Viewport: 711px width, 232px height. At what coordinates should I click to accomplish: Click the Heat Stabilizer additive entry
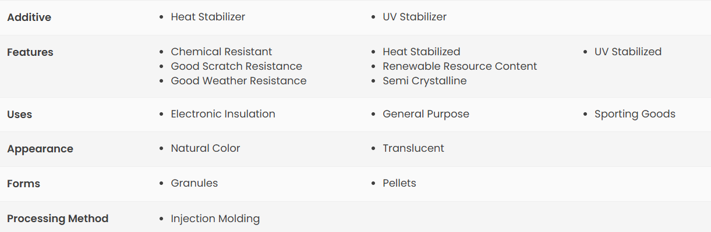tap(208, 17)
